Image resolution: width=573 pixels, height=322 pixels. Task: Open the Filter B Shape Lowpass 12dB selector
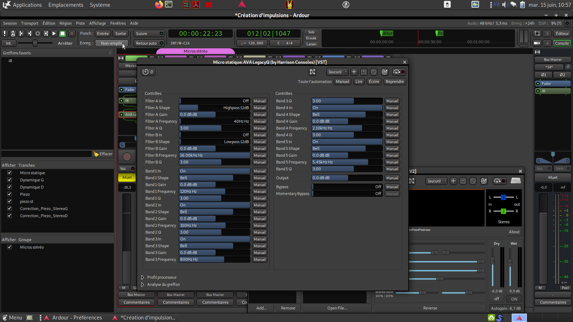[215, 142]
